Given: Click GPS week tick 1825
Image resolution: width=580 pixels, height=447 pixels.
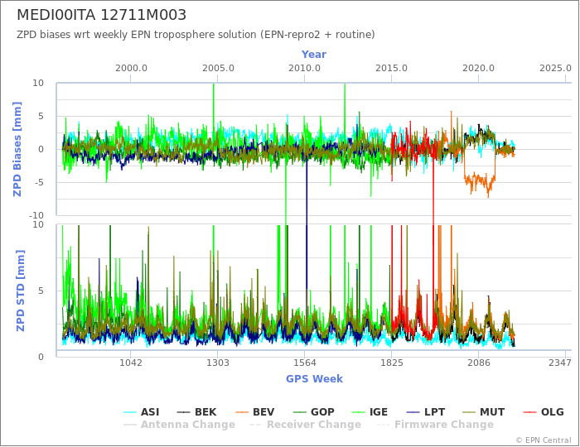Looking at the screenshot, I should [x=392, y=363].
